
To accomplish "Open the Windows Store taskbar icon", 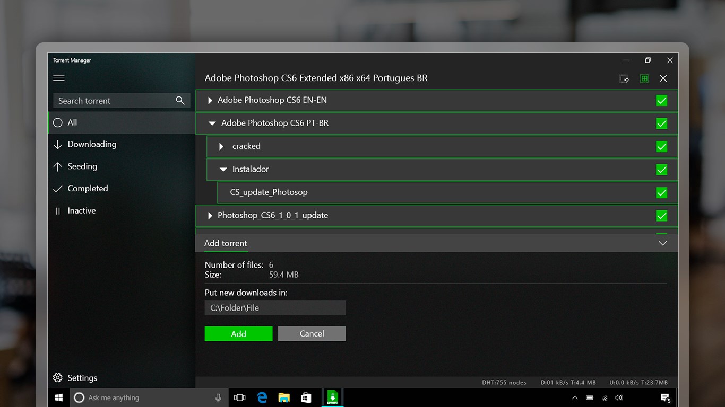I will (306, 397).
